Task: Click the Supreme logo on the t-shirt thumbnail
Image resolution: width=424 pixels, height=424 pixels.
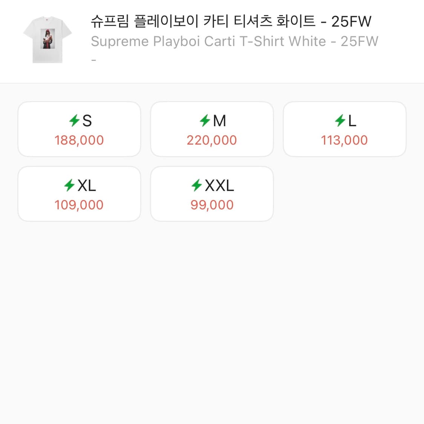Action: [x=47, y=20]
